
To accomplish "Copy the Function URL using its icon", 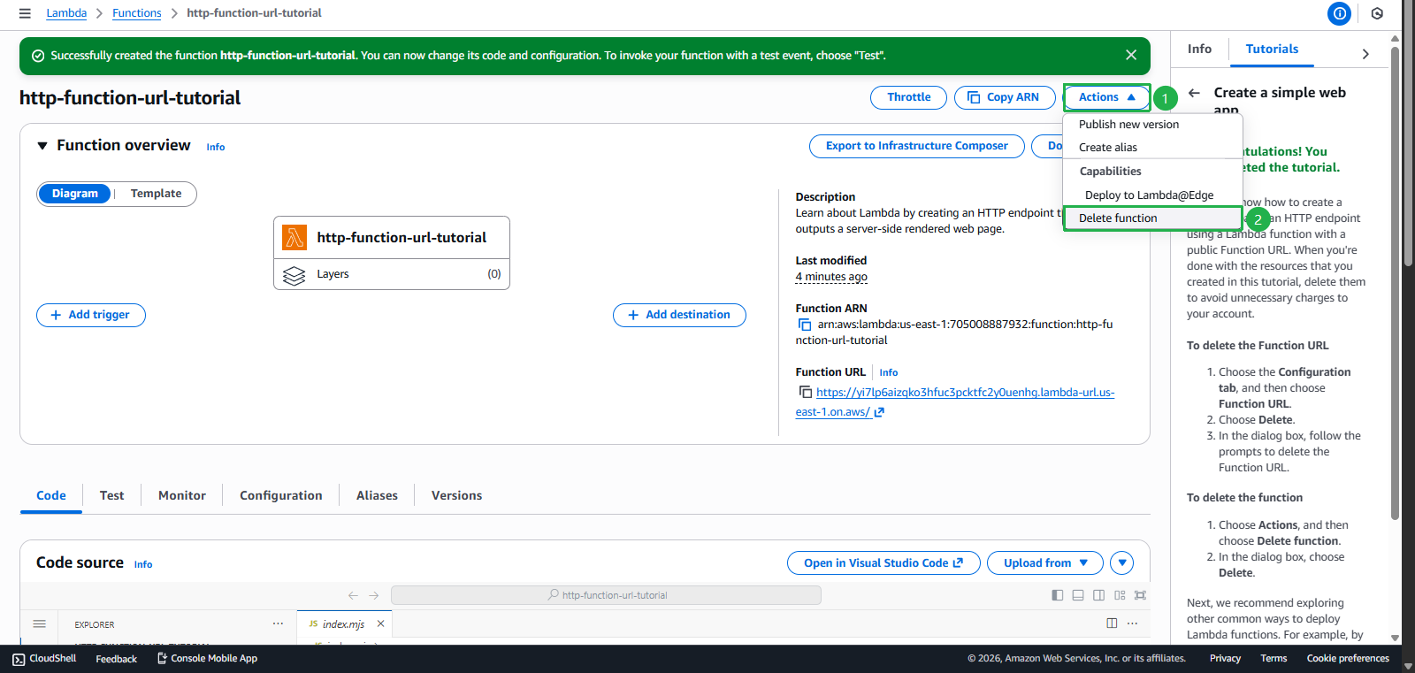I will (805, 392).
